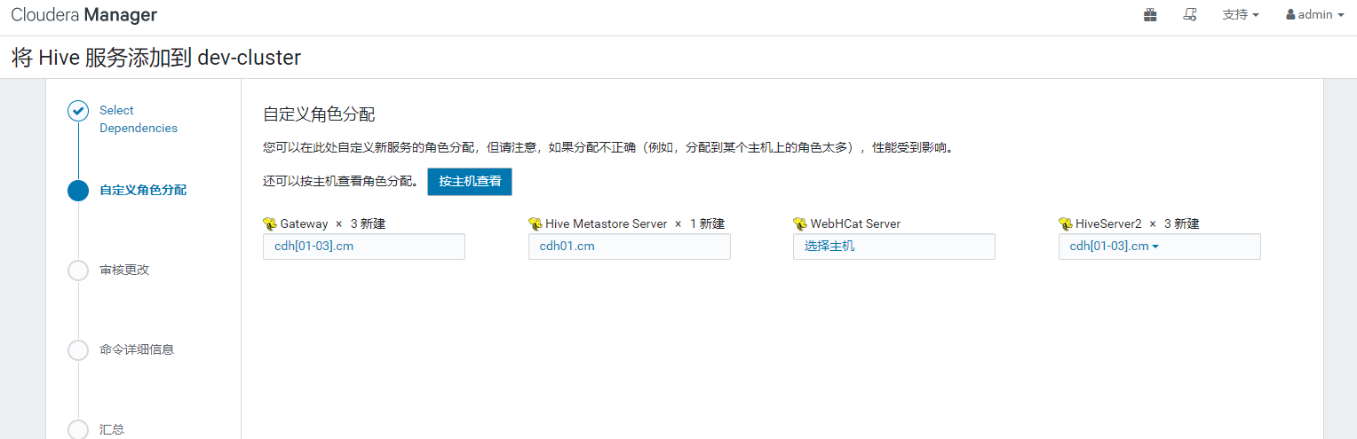Image resolution: width=1357 pixels, height=439 pixels.
Task: Click the step circle for 汇总
Action: pyautogui.click(x=78, y=429)
